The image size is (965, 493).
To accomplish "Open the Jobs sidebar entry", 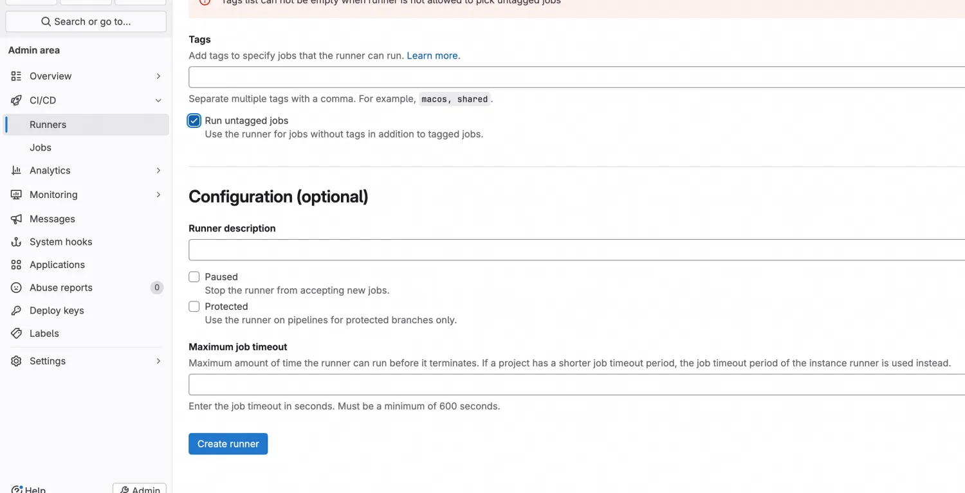I will (x=41, y=147).
